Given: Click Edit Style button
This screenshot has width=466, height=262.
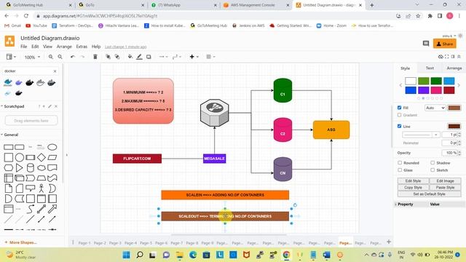Looking at the screenshot, I should [413, 181].
